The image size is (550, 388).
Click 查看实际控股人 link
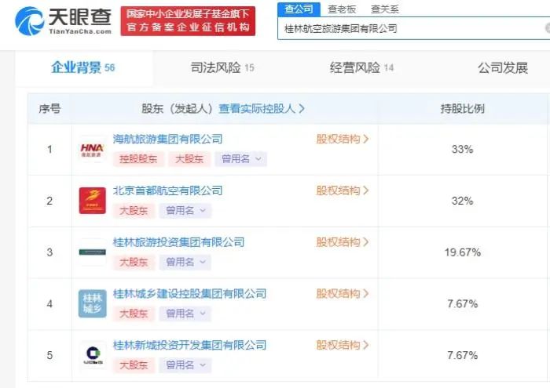pos(262,108)
